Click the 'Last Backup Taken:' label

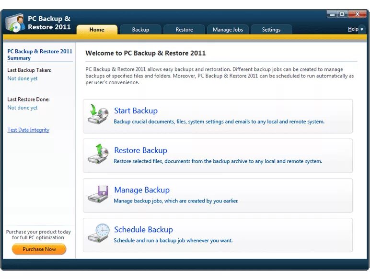29,70
